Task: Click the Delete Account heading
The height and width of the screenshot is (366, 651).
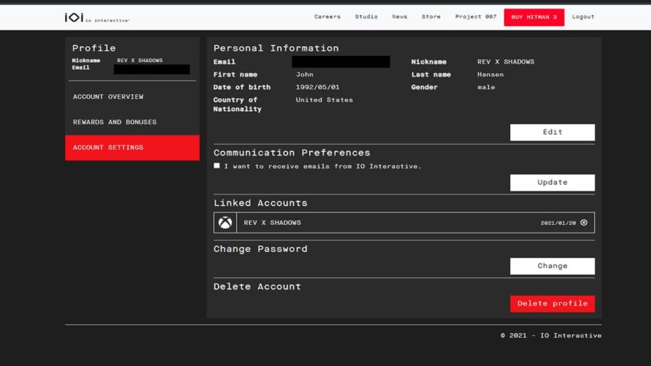Action: 257,286
